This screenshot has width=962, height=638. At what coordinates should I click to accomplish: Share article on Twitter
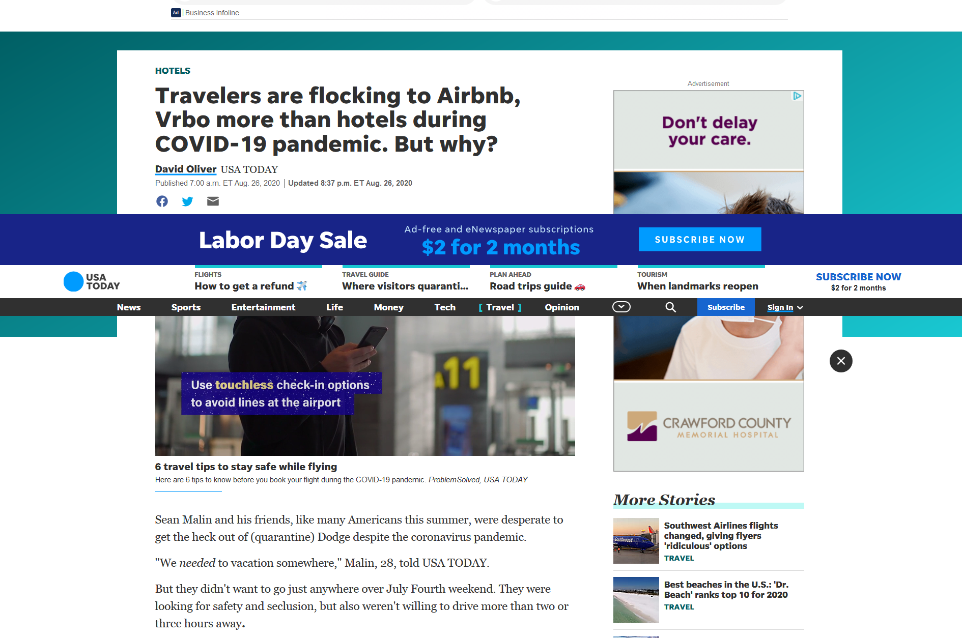(187, 201)
